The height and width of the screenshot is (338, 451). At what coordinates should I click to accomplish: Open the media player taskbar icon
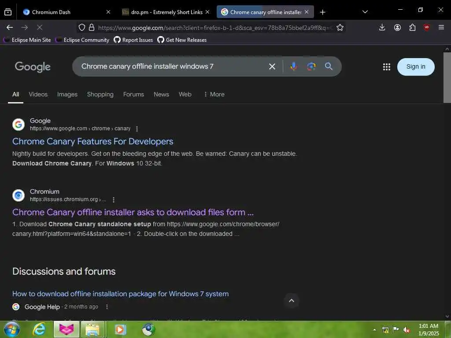point(121,329)
